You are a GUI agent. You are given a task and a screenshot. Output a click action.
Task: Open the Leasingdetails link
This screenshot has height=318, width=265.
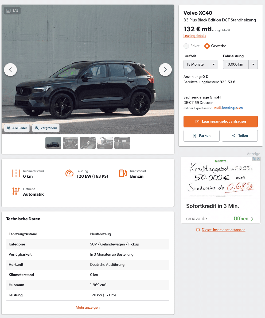194,36
